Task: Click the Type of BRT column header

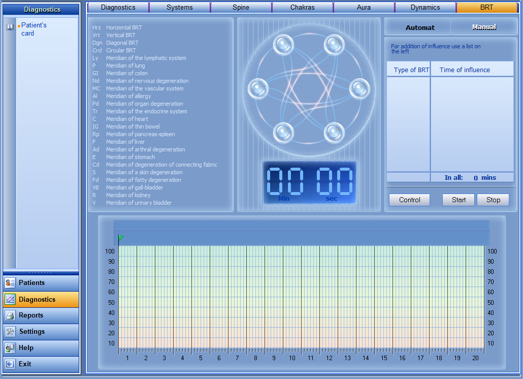Action: pyautogui.click(x=409, y=70)
